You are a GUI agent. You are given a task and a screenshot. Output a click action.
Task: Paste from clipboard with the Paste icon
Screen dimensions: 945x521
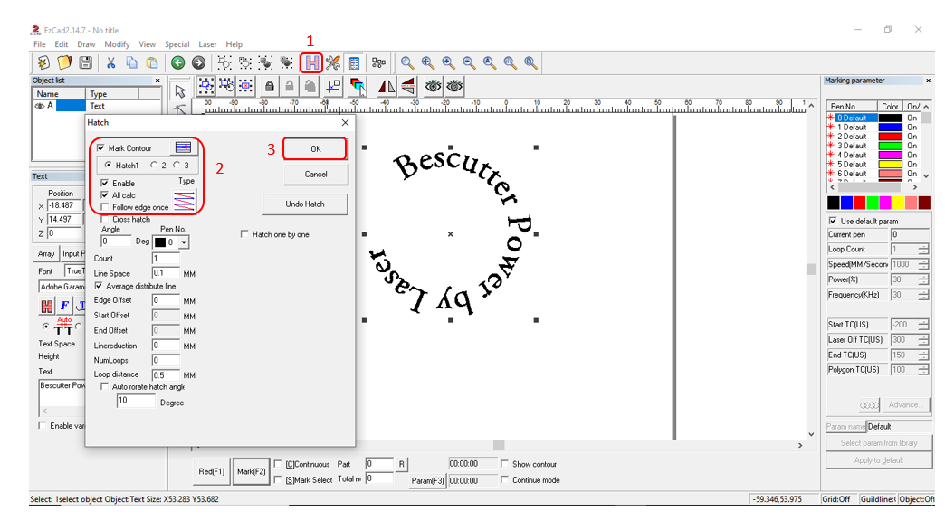pyautogui.click(x=152, y=62)
